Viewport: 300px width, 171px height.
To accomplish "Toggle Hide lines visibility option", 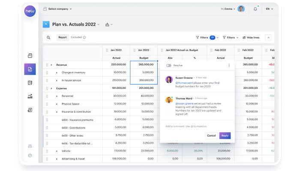I will point(251,38).
